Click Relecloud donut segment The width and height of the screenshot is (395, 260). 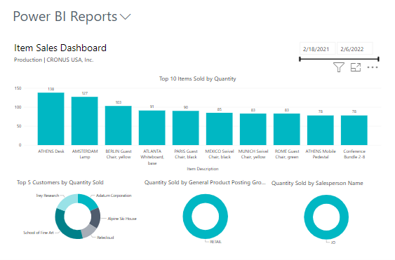[88, 231]
